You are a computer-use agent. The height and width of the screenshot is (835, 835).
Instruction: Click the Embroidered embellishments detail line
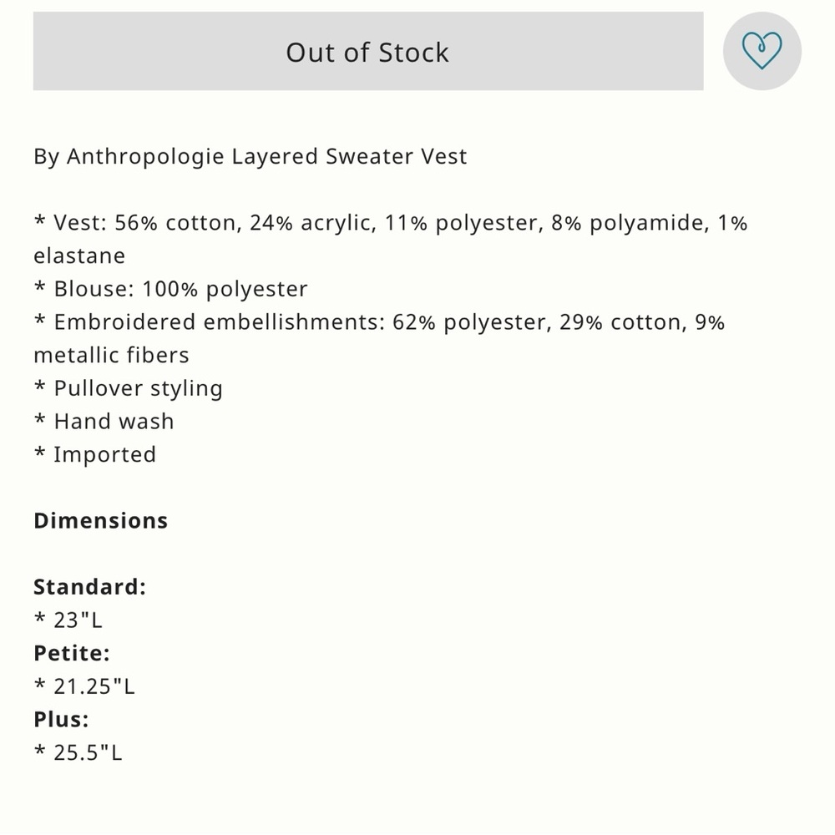[379, 339]
